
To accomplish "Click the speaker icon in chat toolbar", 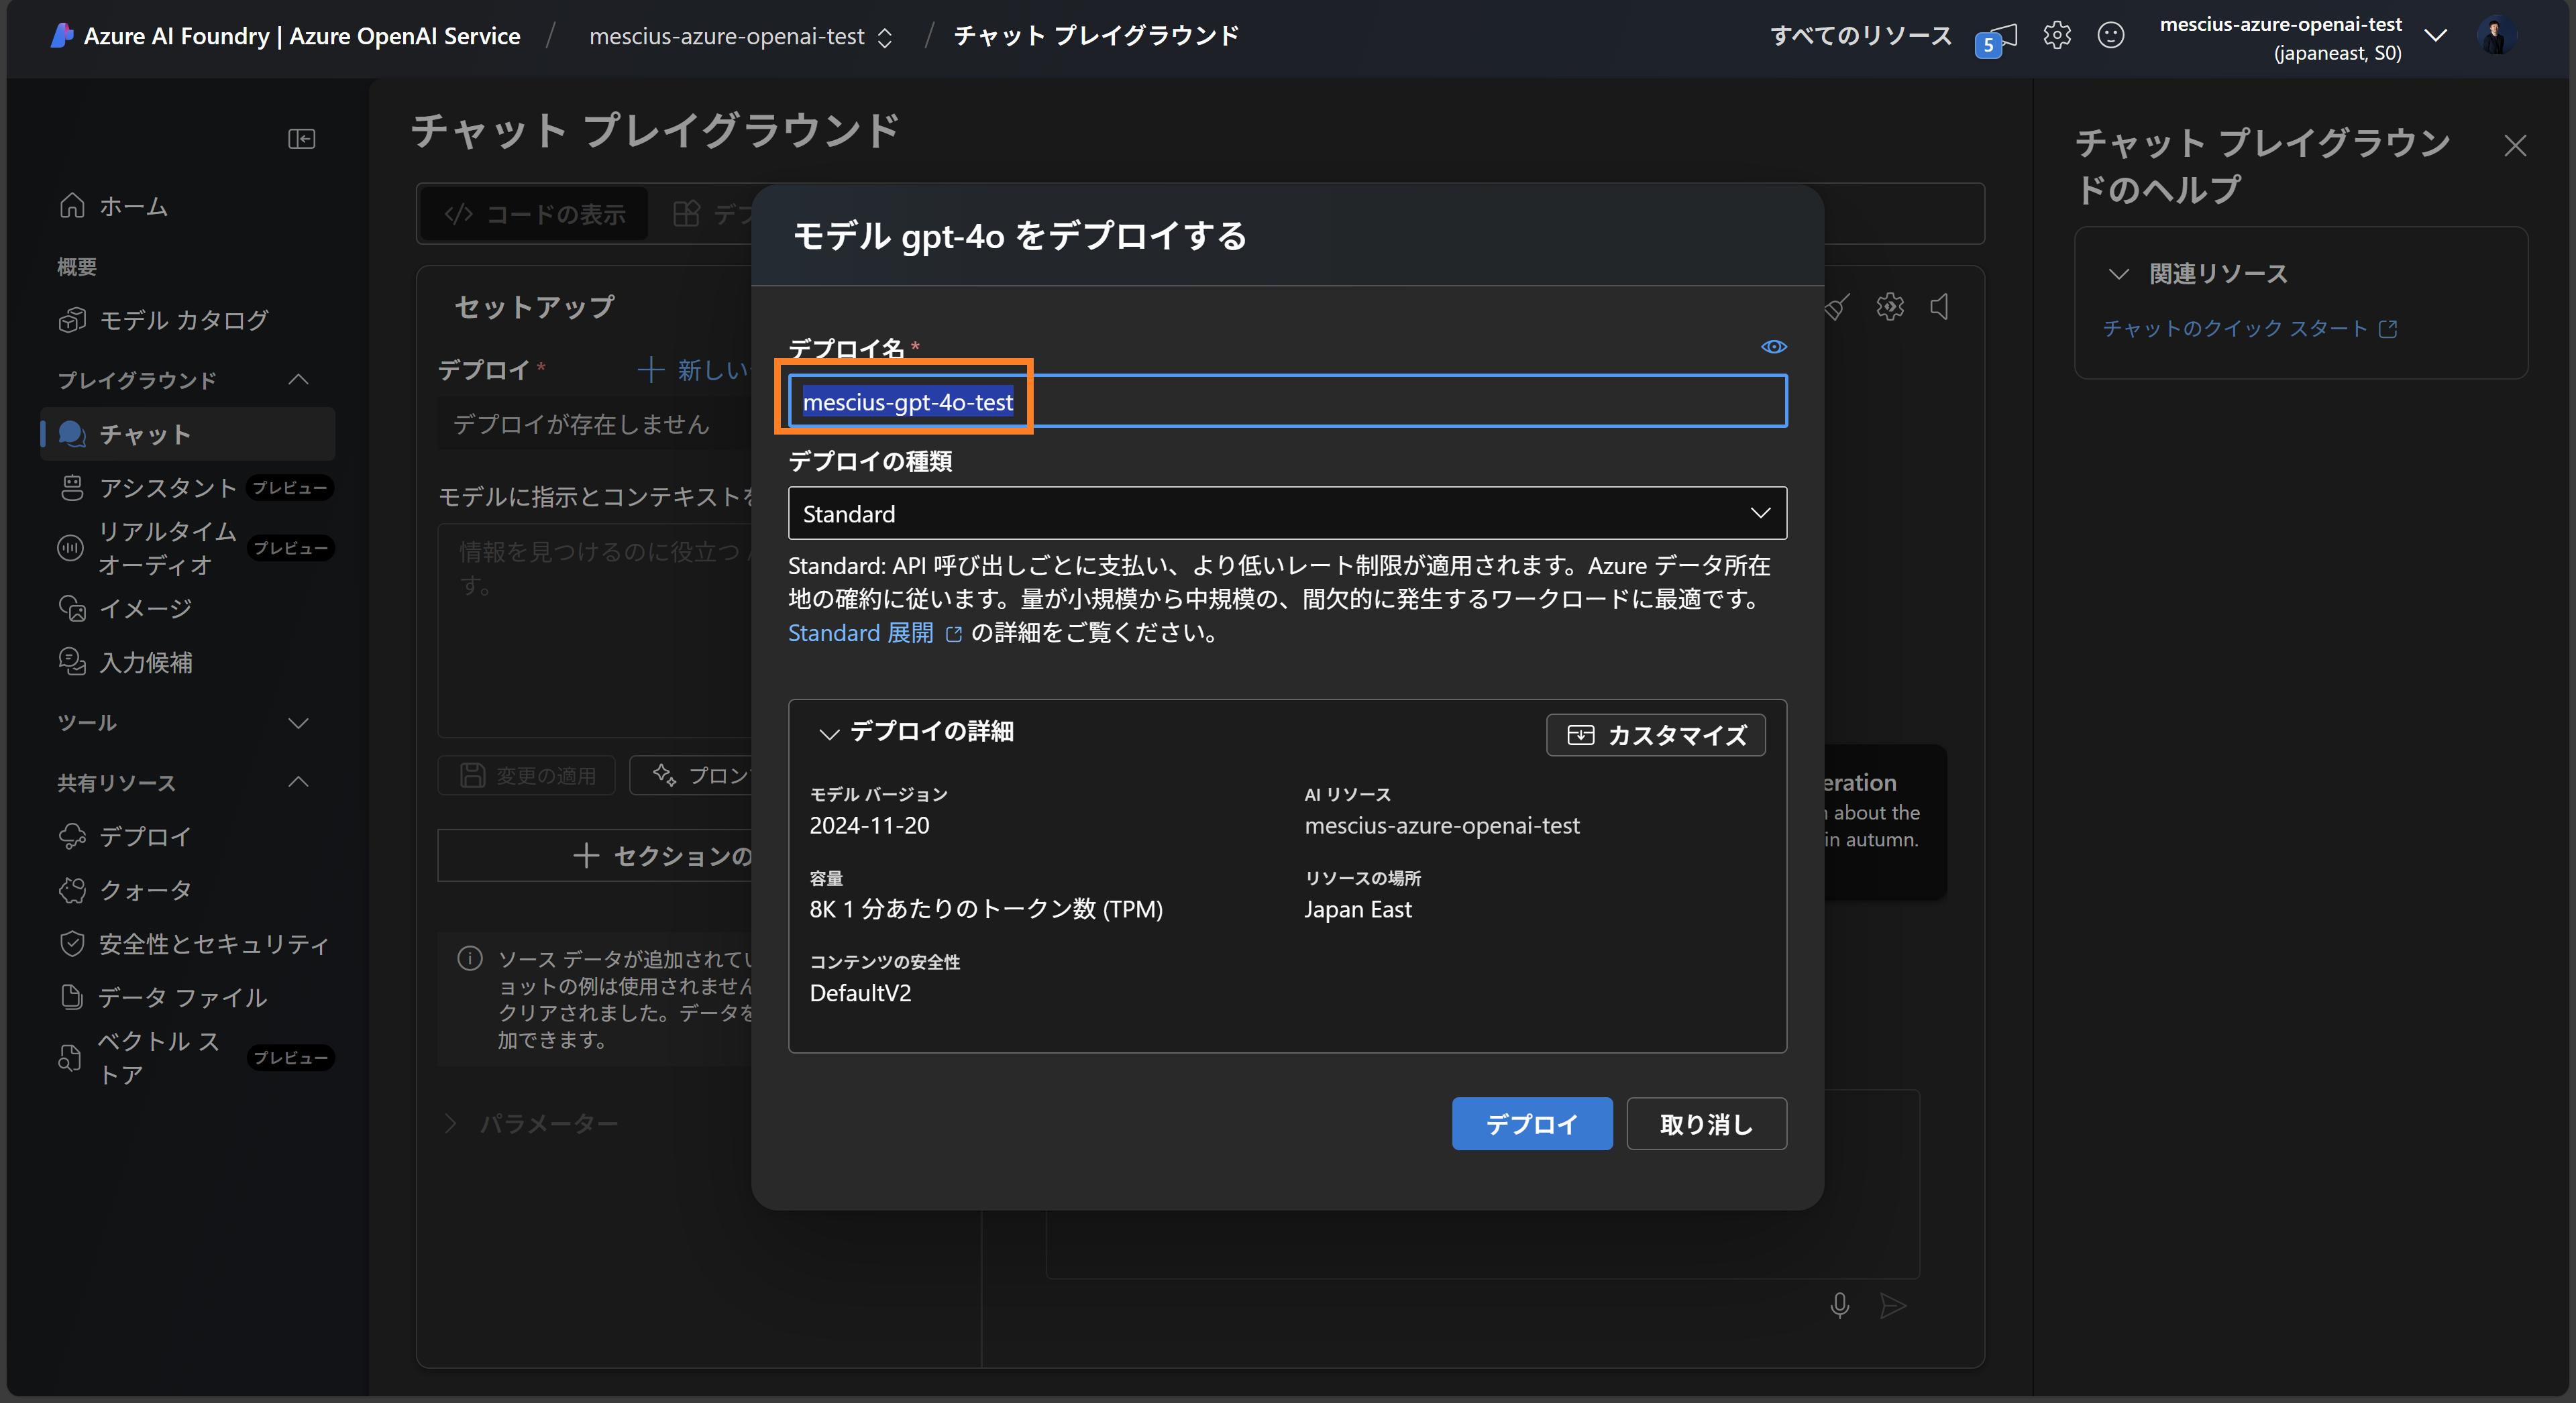I will 1940,306.
